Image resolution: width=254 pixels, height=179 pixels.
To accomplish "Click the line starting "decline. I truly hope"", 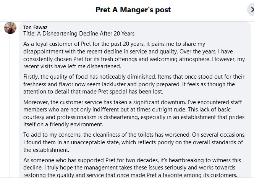I will [129, 168].
